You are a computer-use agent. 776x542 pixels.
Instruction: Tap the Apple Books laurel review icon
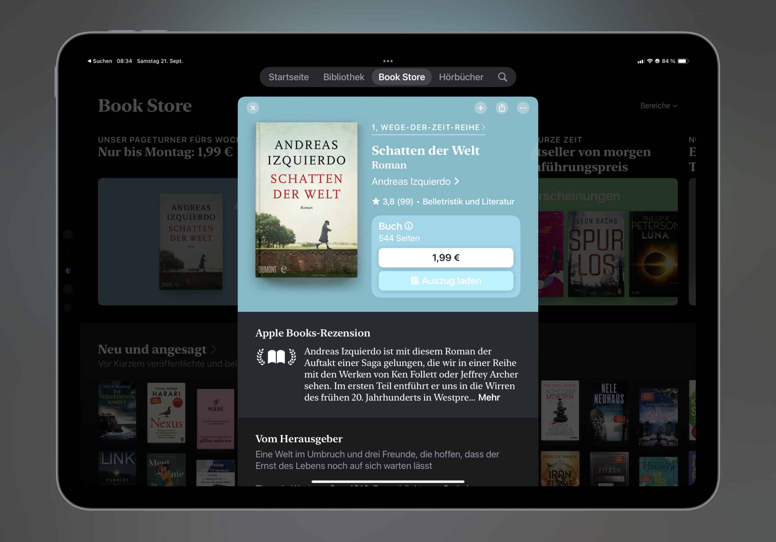coord(276,357)
